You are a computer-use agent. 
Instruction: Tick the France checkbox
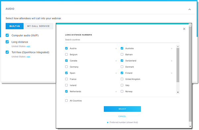[x=66, y=79]
